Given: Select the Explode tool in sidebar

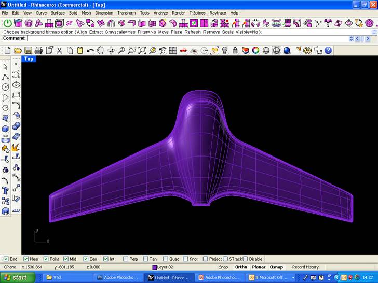Looking at the screenshot, I should click(x=16, y=147).
